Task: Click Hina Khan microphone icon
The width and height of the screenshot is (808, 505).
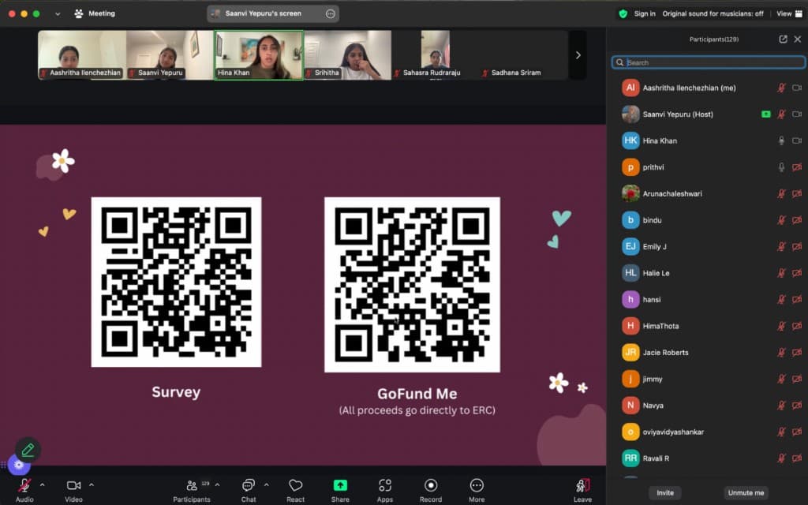Action: click(781, 140)
